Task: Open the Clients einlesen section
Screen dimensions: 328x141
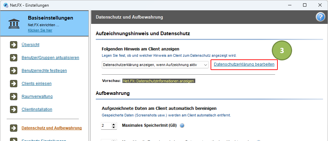Action: point(37,83)
